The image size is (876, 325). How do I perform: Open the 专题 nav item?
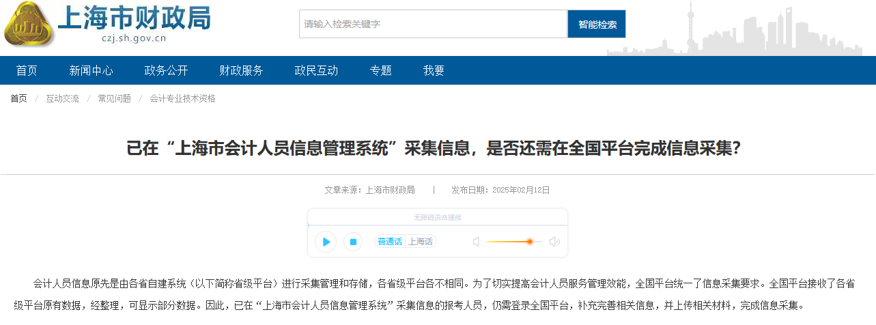(380, 70)
